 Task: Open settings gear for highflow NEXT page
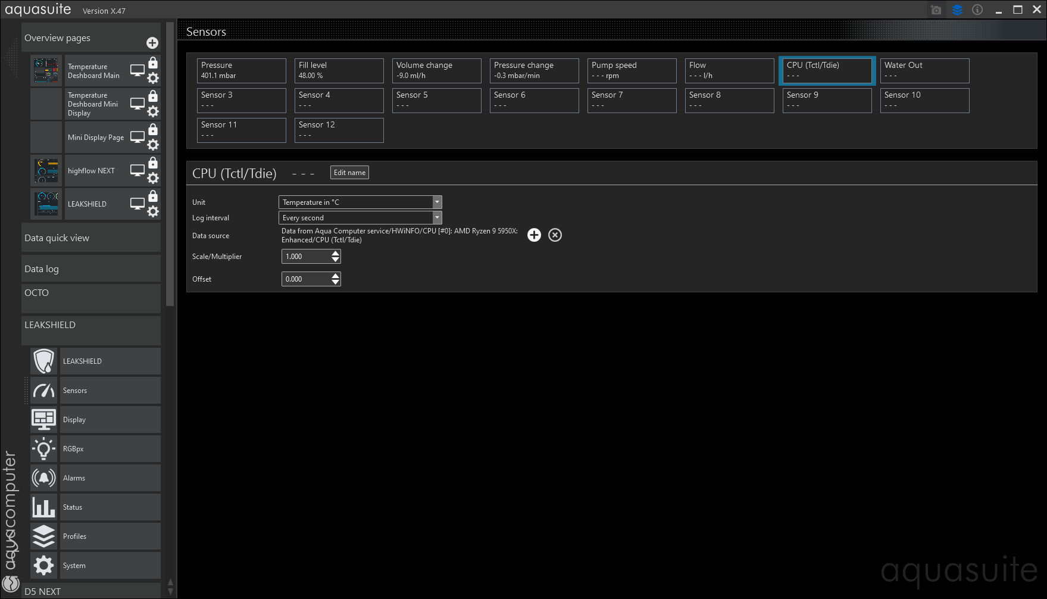click(x=153, y=178)
